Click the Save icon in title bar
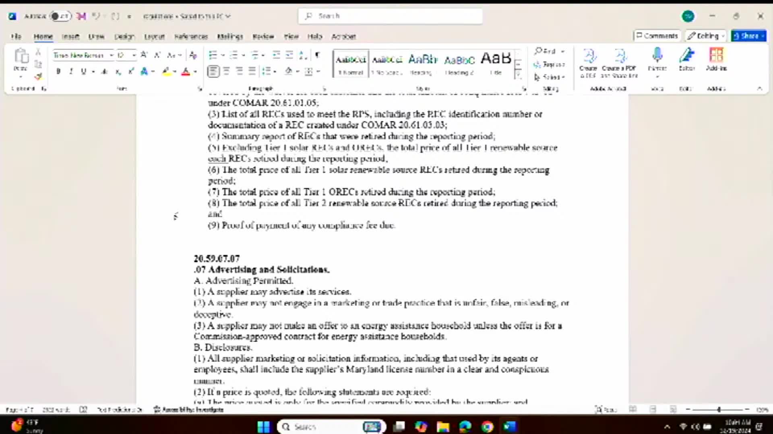 click(81, 16)
